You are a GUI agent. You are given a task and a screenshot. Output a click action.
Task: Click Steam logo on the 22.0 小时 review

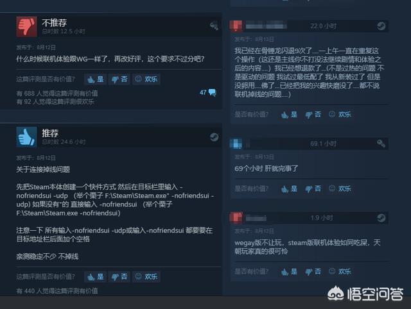click(381, 26)
